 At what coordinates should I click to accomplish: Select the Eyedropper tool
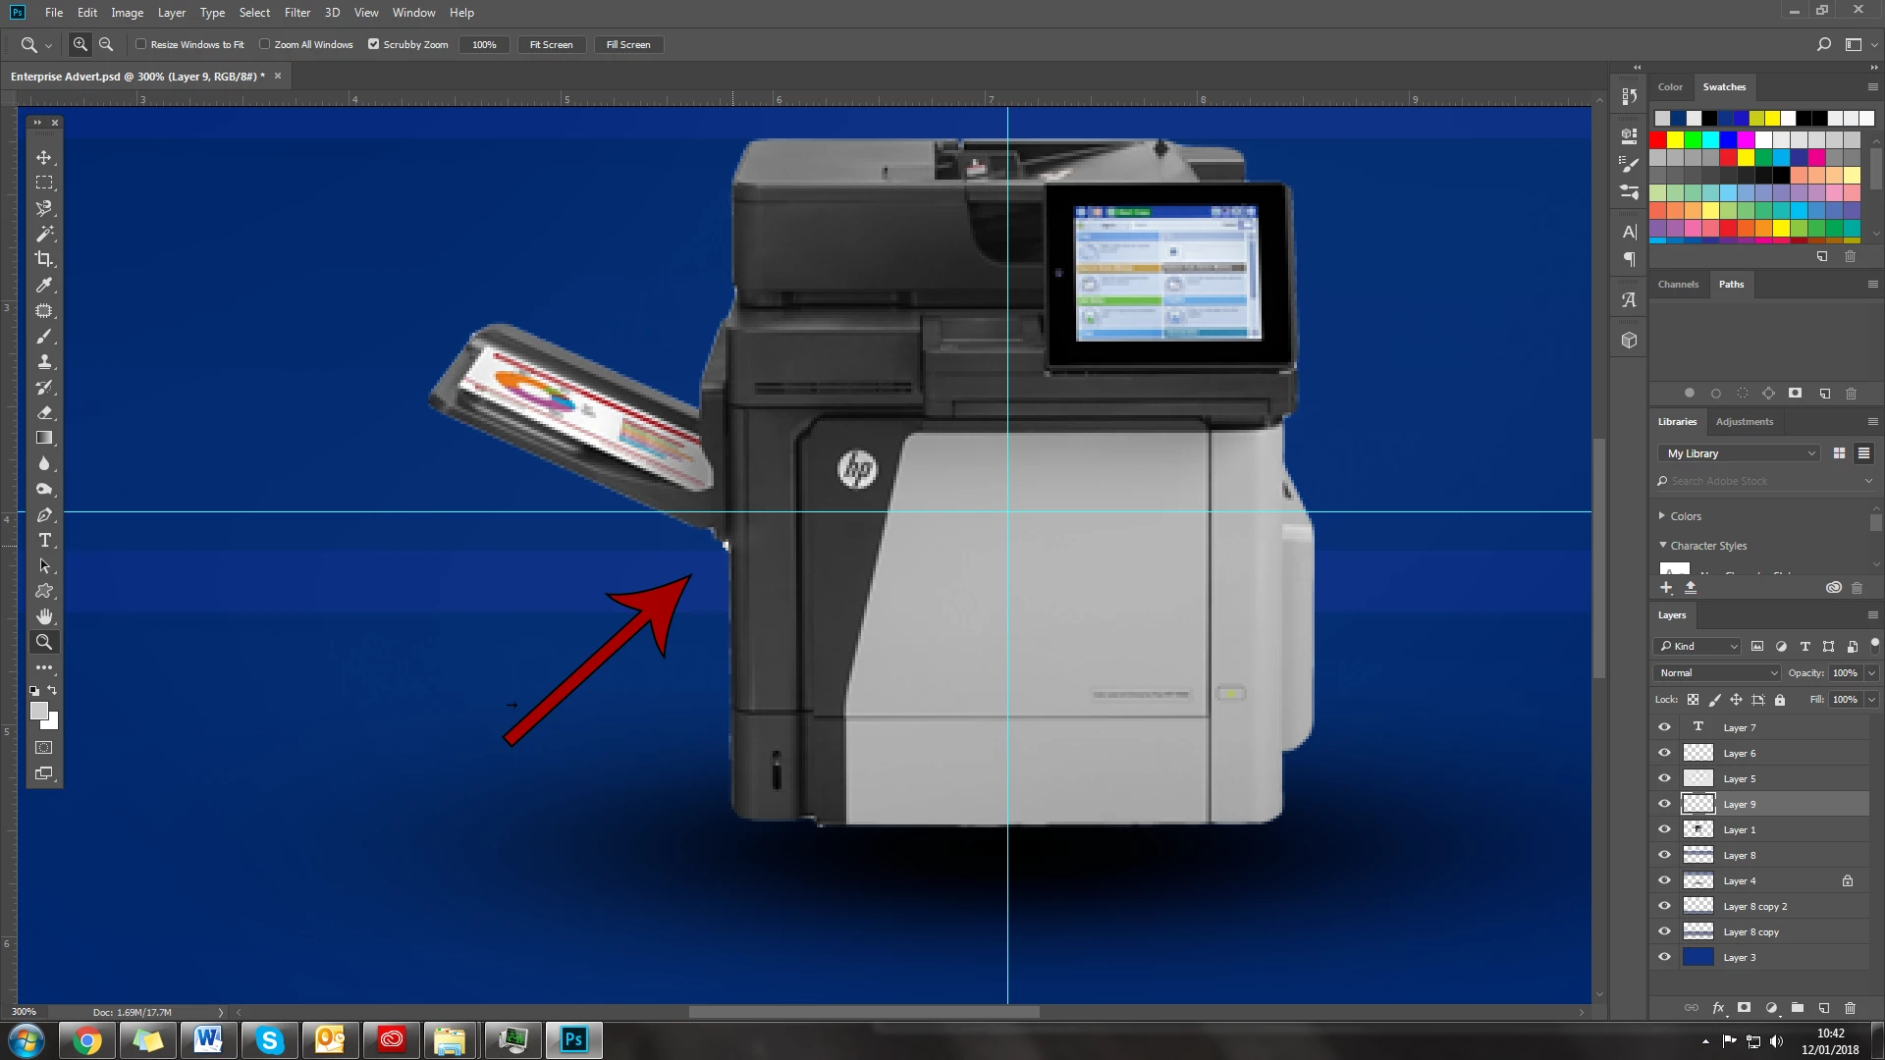[x=44, y=285]
